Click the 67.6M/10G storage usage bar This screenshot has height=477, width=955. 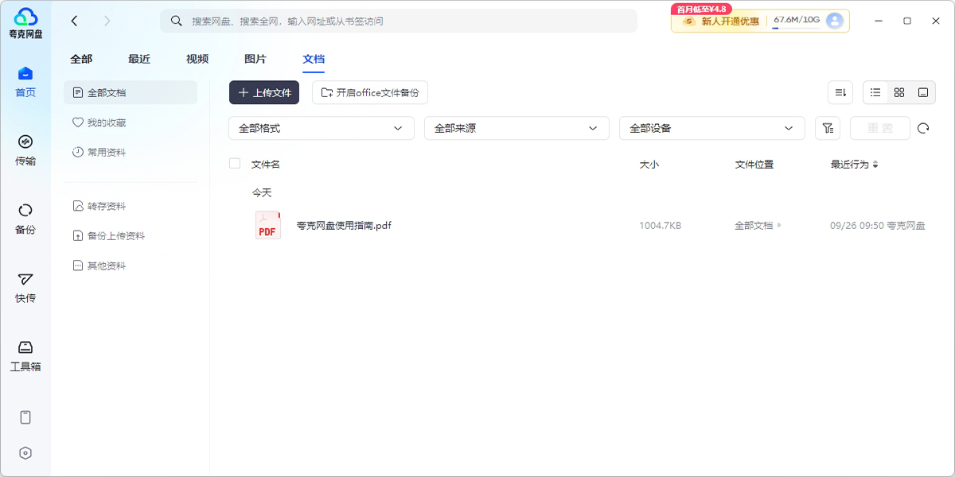pos(797,21)
